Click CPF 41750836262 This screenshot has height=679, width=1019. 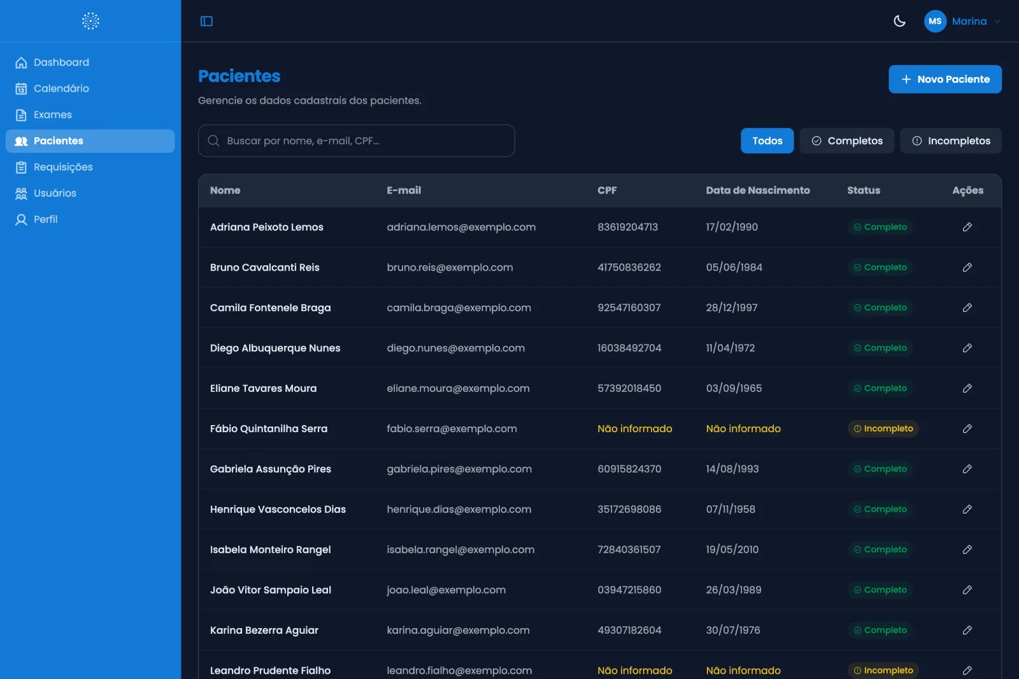629,267
